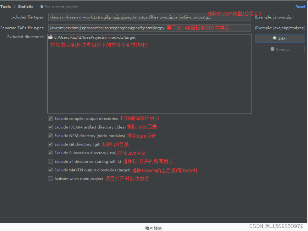The height and width of the screenshot is (231, 308).
Task: Toggle Exclude NPM directory checkbox
Action: click(51, 136)
